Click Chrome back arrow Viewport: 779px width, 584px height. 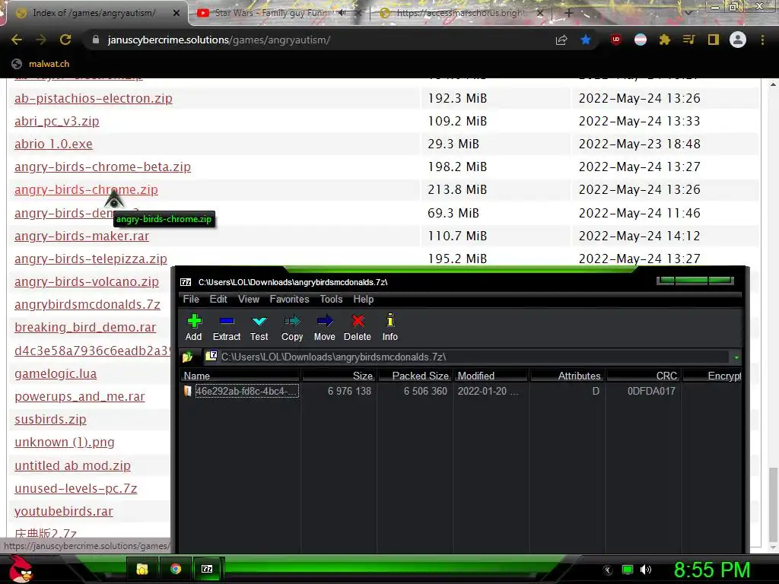point(17,40)
